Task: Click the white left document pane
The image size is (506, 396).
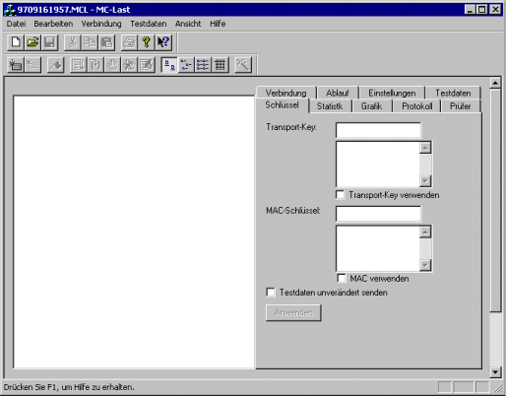Action: [x=134, y=231]
